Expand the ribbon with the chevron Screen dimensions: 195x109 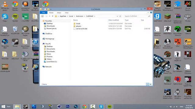148,13
